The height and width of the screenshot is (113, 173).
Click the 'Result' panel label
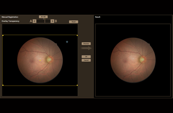[98, 17]
